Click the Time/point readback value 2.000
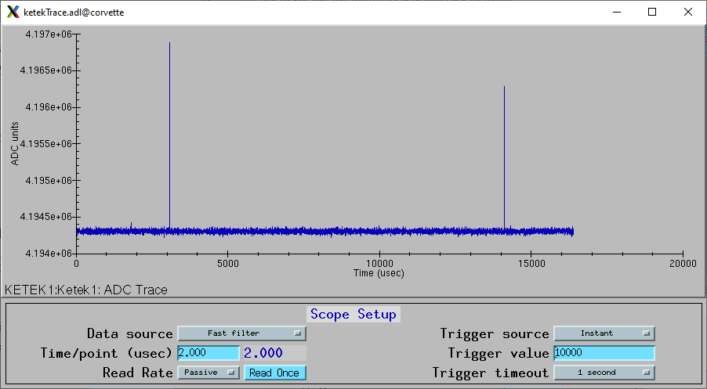Screen dimensions: 707x389 263,353
